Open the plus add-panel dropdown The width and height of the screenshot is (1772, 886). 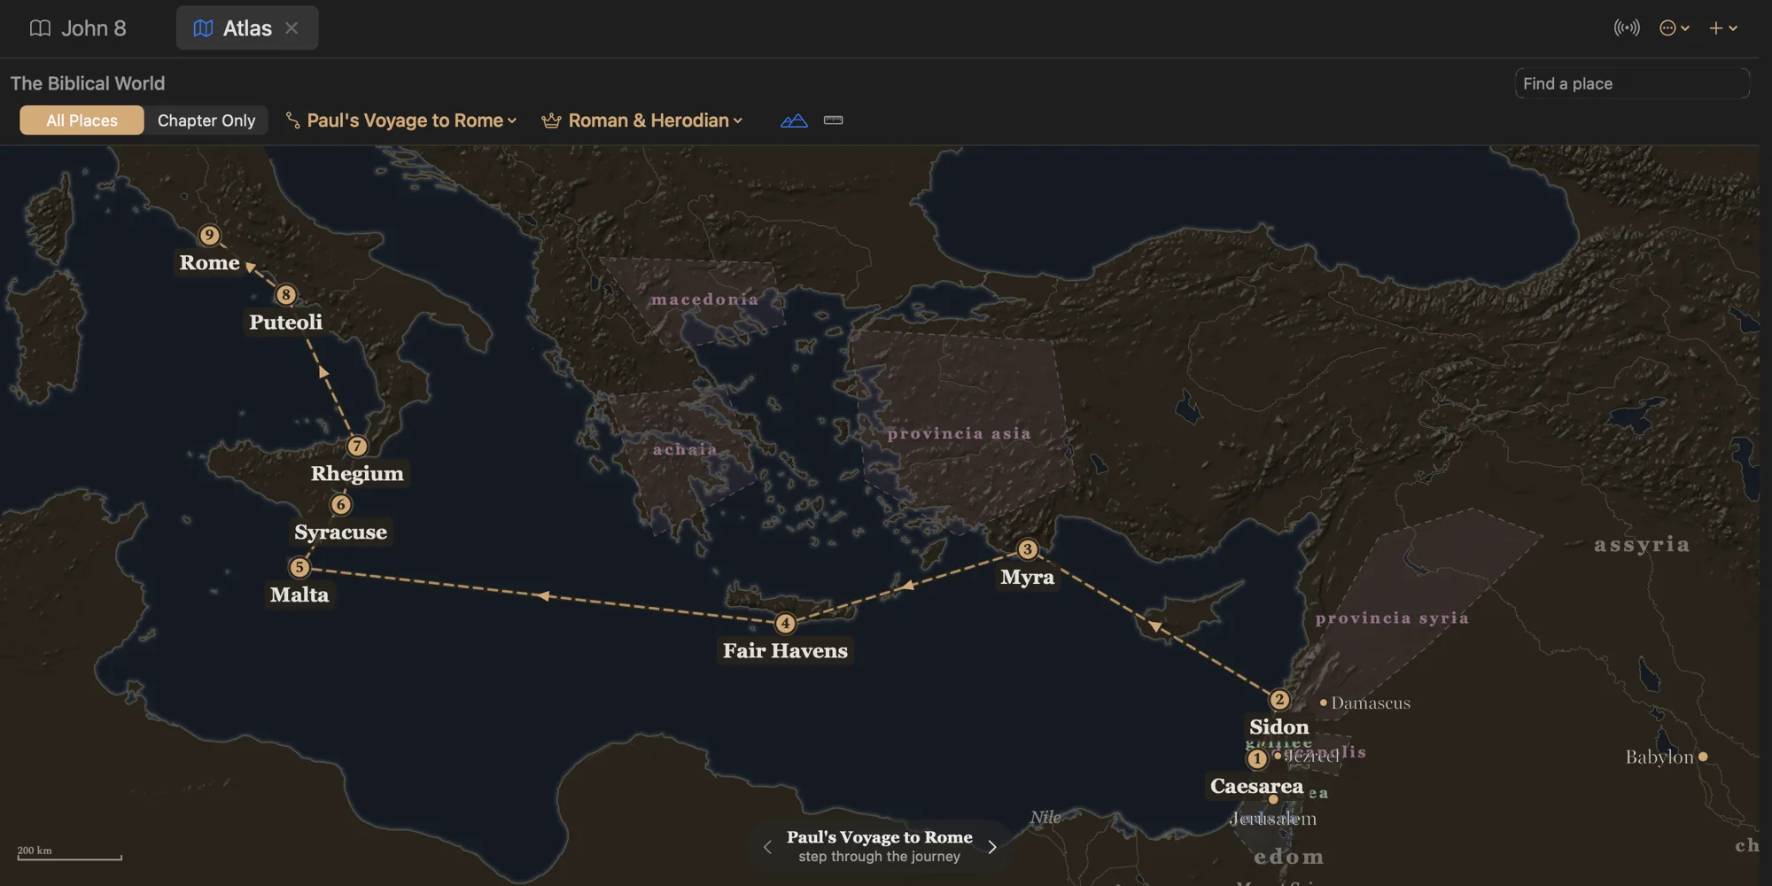click(x=1723, y=28)
